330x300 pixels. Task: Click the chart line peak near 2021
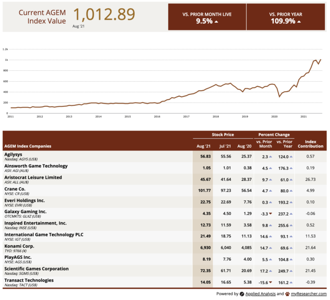[321, 60]
